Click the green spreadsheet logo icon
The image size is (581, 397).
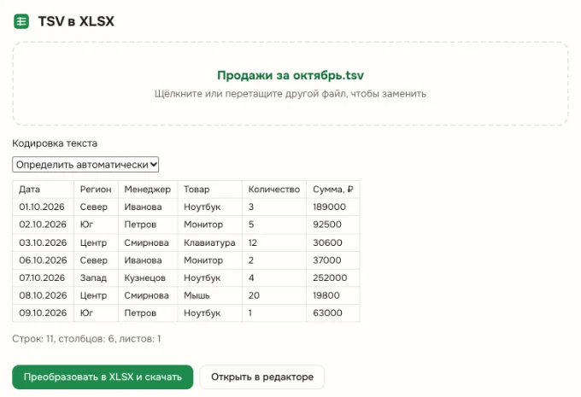click(x=21, y=21)
